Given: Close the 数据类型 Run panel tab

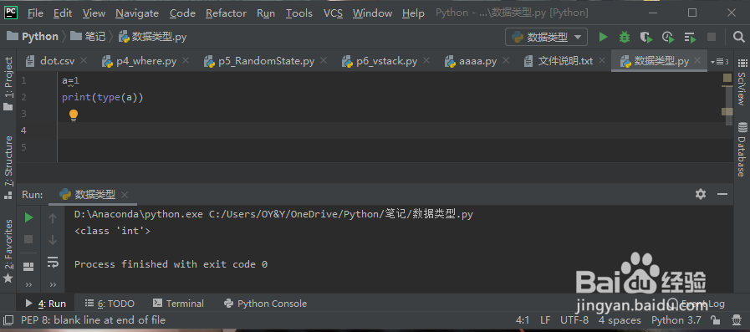Looking at the screenshot, I should coord(125,195).
